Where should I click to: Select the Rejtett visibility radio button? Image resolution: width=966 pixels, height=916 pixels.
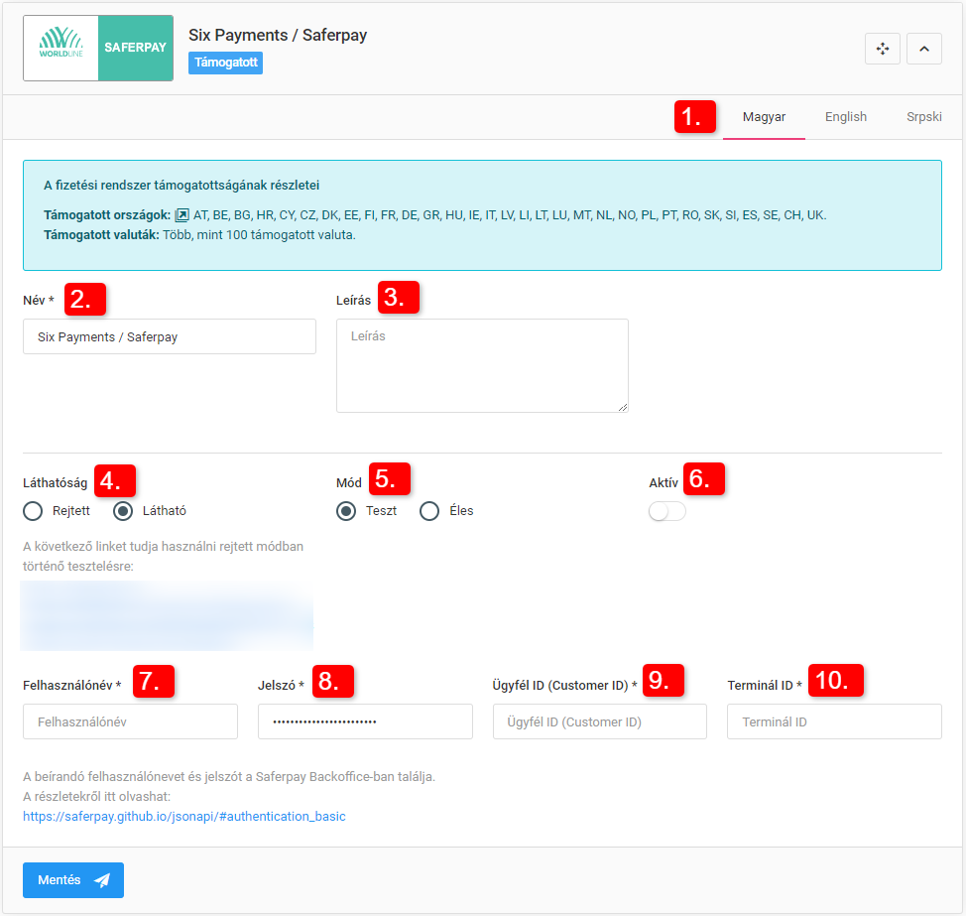34,511
